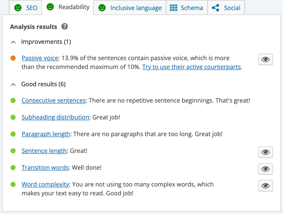The height and width of the screenshot is (214, 283).
Task: Open 'Try to use their active counterparts' link
Action: pos(192,67)
